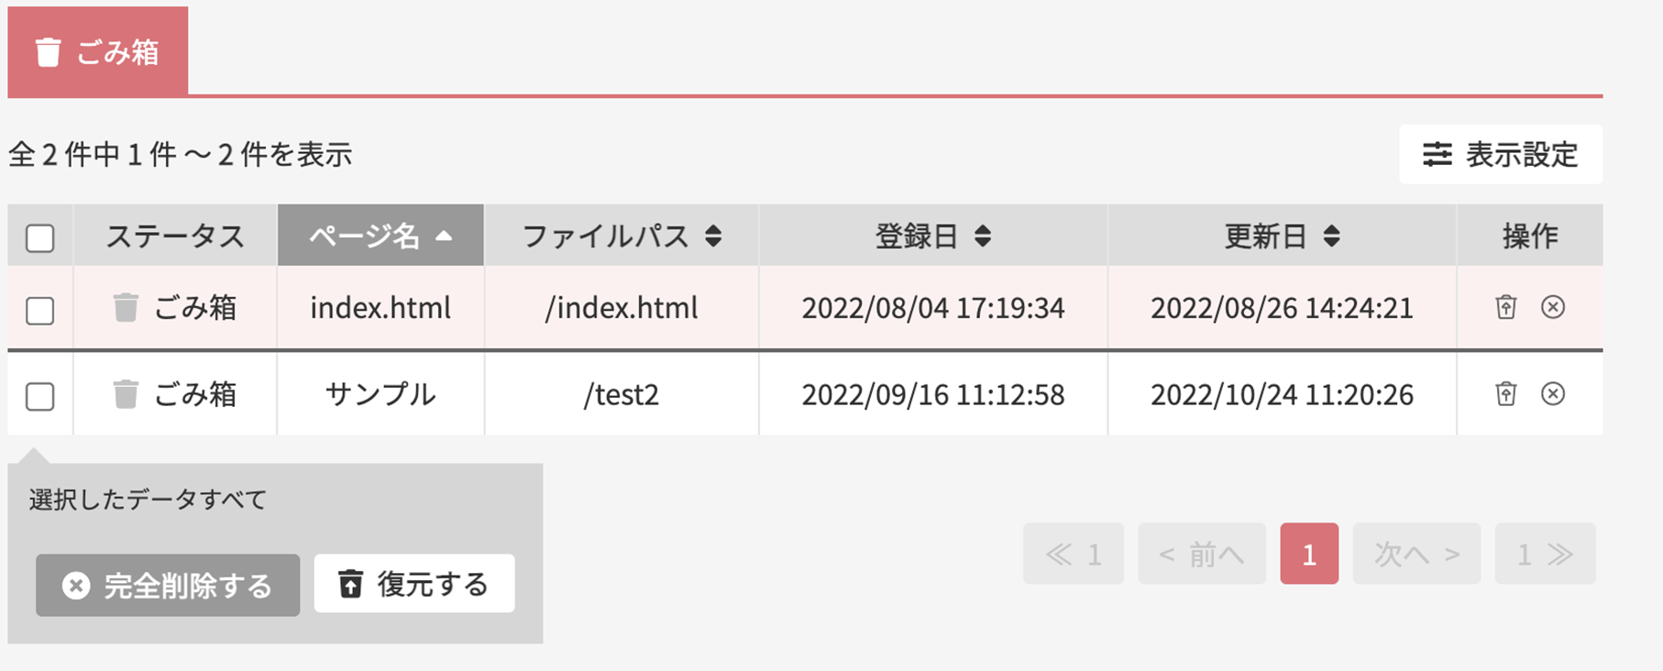This screenshot has height=671, width=1663.
Task: Click permanent delete icon for index.html row
Action: pyautogui.click(x=1552, y=307)
